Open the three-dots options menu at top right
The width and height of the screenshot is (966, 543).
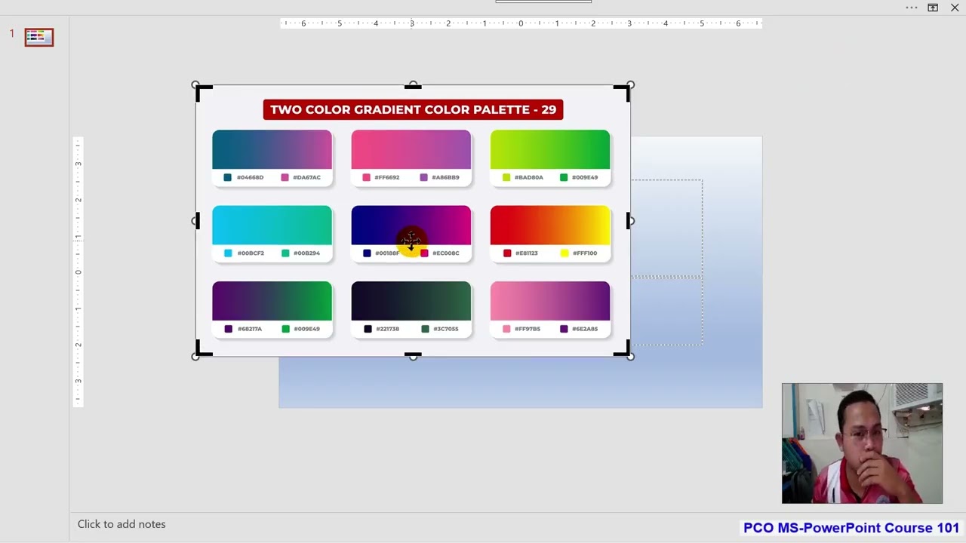[912, 8]
